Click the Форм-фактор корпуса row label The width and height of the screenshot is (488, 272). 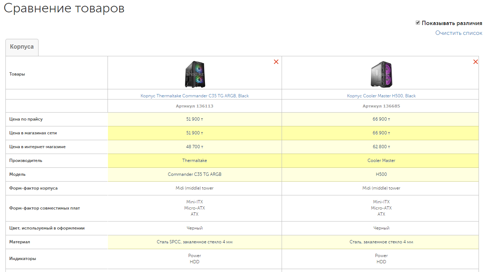pyautogui.click(x=33, y=188)
